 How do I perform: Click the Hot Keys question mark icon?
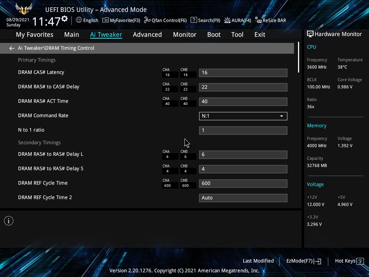pos(360,261)
